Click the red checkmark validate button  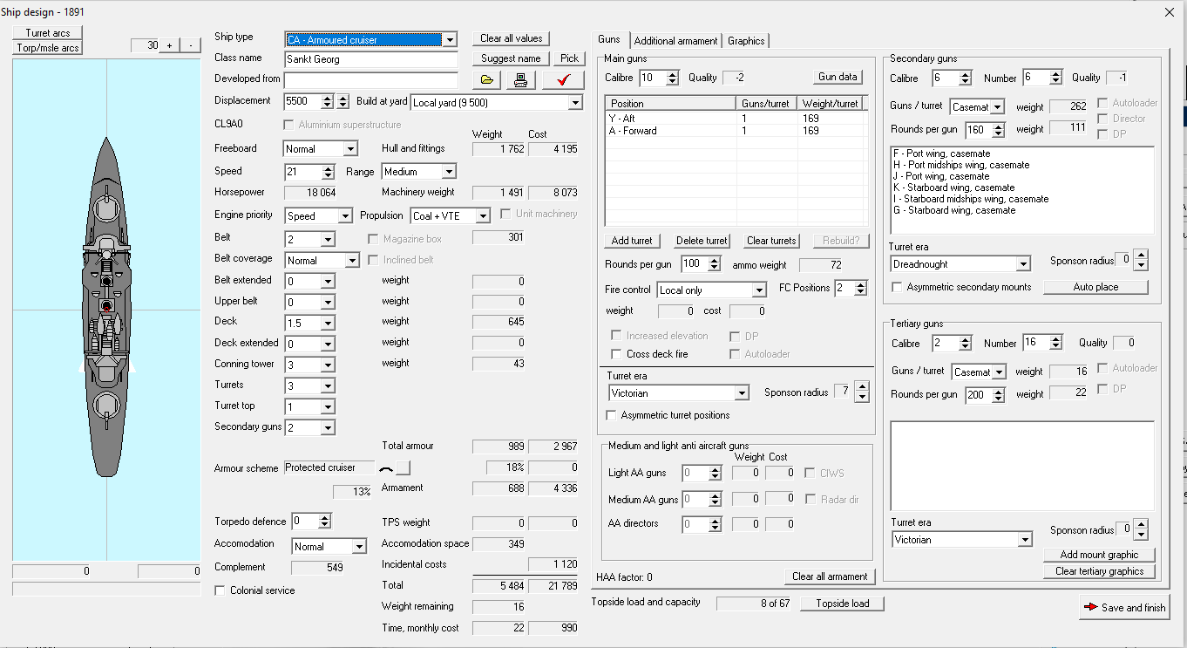point(563,80)
